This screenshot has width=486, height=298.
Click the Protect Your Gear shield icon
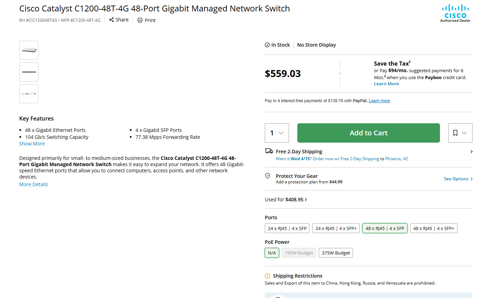[x=268, y=176]
